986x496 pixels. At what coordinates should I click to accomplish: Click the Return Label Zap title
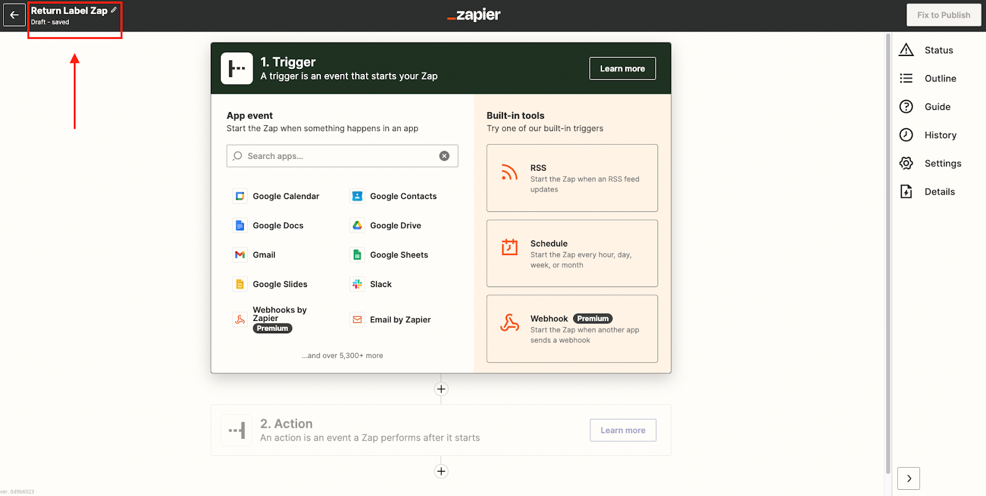[x=69, y=10]
